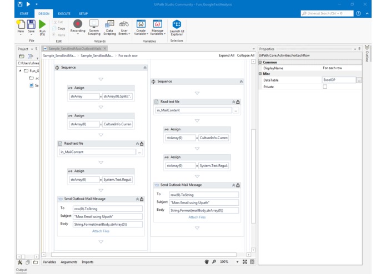The height and width of the screenshot is (274, 386).
Task: Toggle the Private checkbox
Action: click(x=325, y=87)
